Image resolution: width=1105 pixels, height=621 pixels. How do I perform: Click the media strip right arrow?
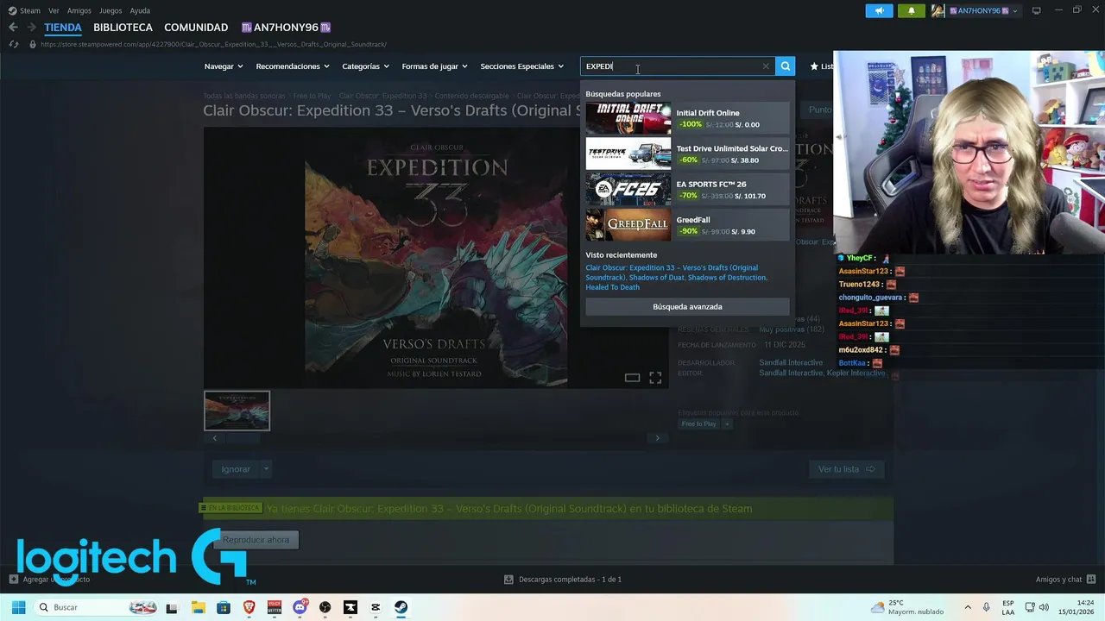[x=657, y=438]
